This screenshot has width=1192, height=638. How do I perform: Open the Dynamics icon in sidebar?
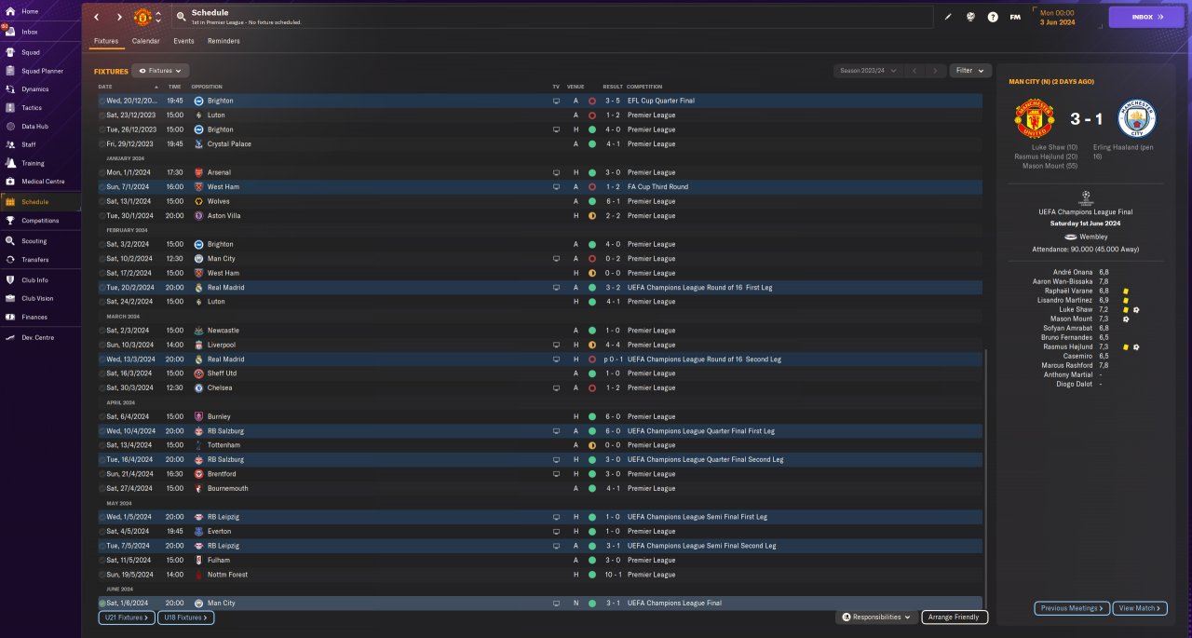(x=9, y=89)
